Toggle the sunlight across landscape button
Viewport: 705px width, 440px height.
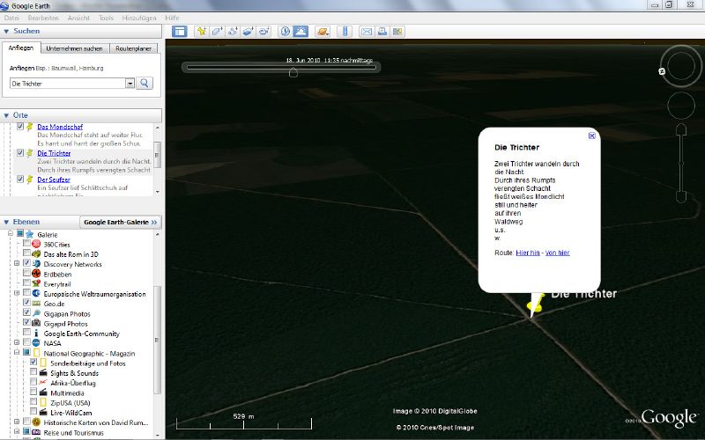click(301, 32)
